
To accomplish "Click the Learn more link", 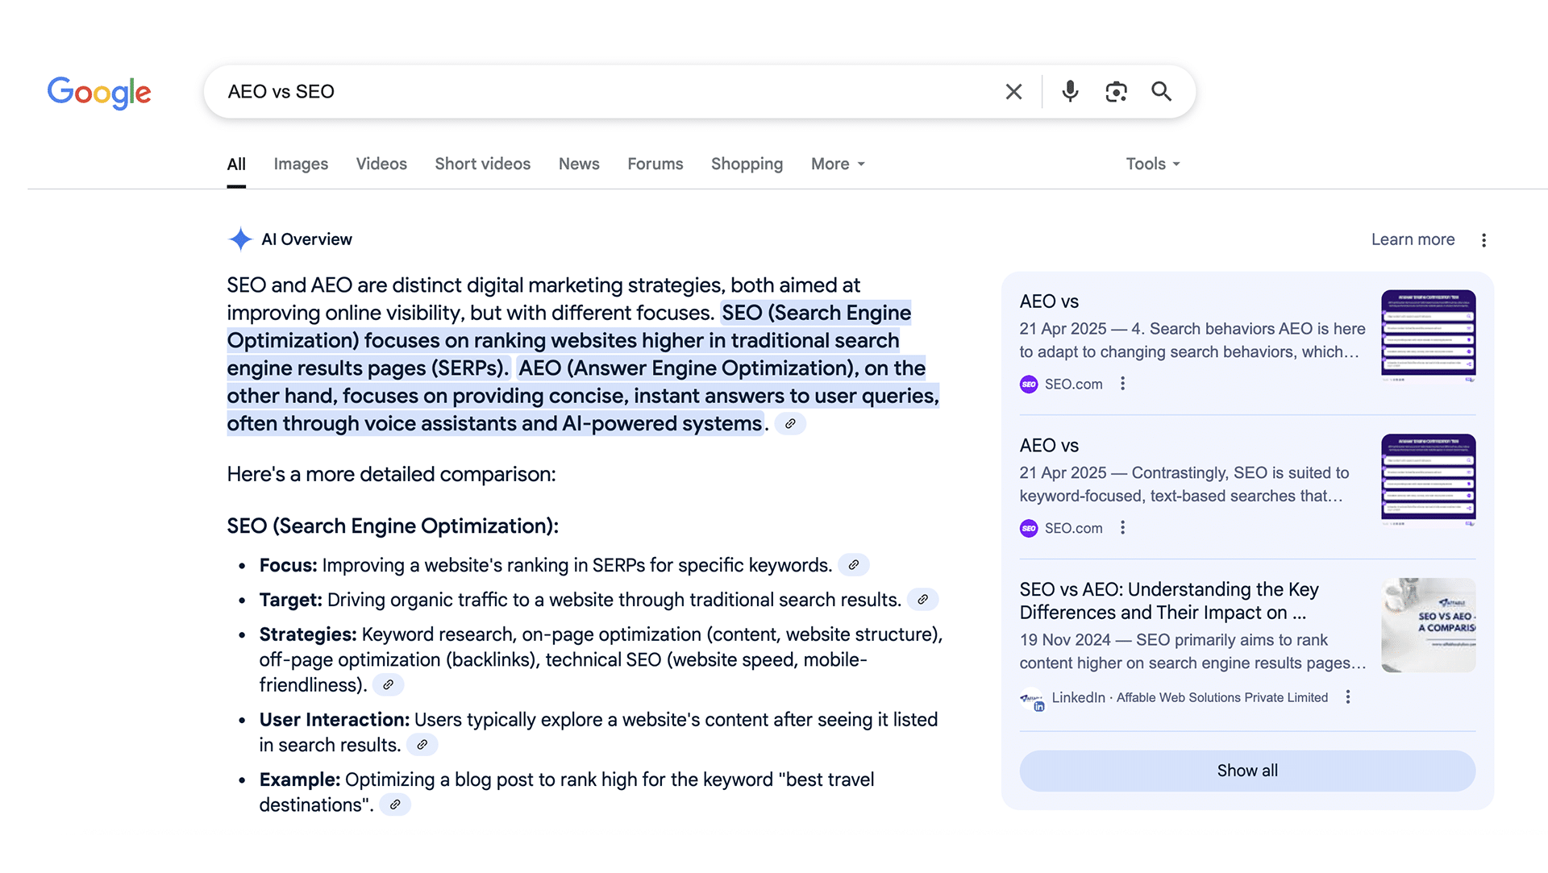I will point(1413,239).
